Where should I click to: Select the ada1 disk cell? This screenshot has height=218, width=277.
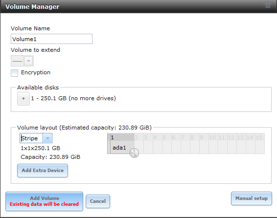click(x=122, y=148)
